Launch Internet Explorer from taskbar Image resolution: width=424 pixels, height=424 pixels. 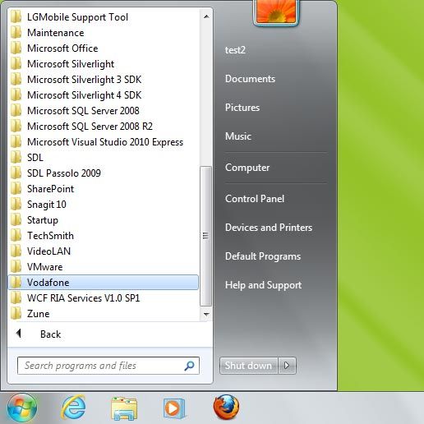click(73, 408)
